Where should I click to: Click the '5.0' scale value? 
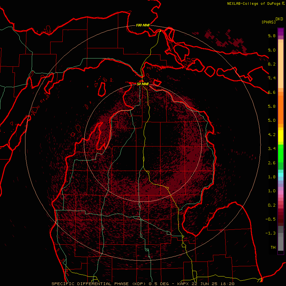[x=272, y=120]
